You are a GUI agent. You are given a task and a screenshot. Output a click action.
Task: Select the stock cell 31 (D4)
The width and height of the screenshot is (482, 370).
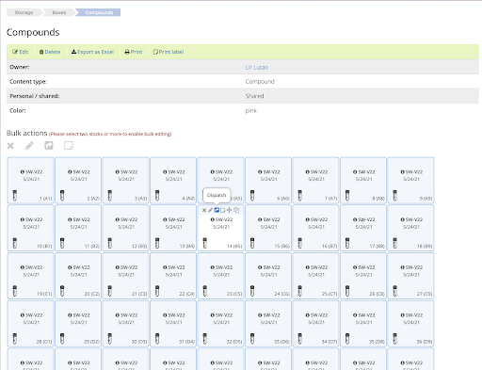pos(173,324)
